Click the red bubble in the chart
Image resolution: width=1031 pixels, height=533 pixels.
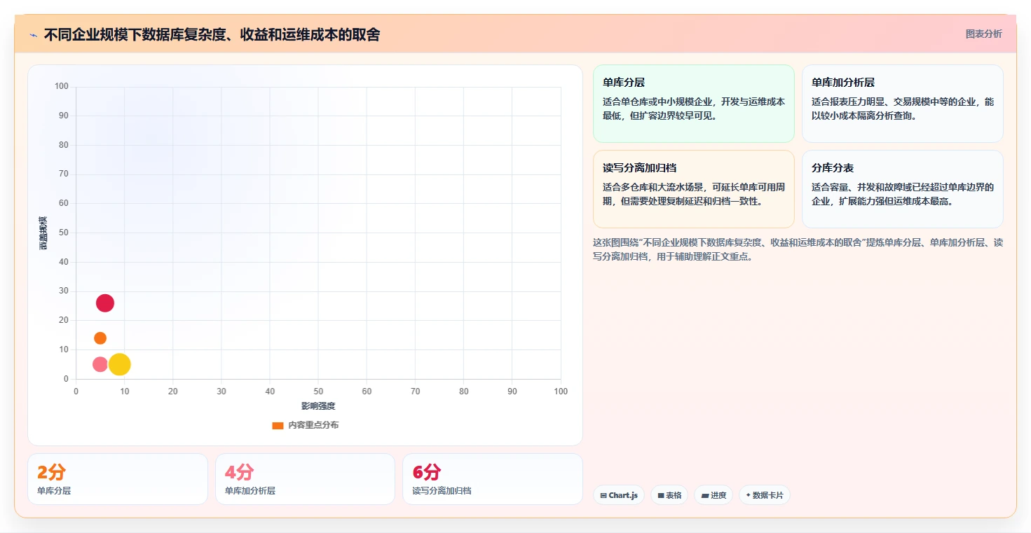click(x=105, y=303)
